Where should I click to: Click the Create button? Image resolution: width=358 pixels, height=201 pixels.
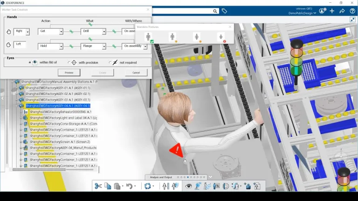click(103, 73)
